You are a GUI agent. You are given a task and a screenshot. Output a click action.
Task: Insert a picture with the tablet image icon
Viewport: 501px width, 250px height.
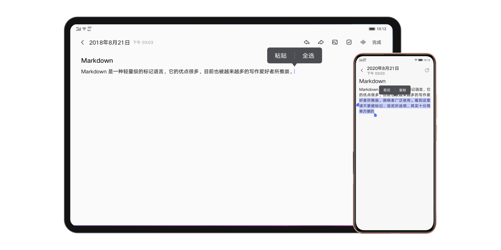pos(335,42)
